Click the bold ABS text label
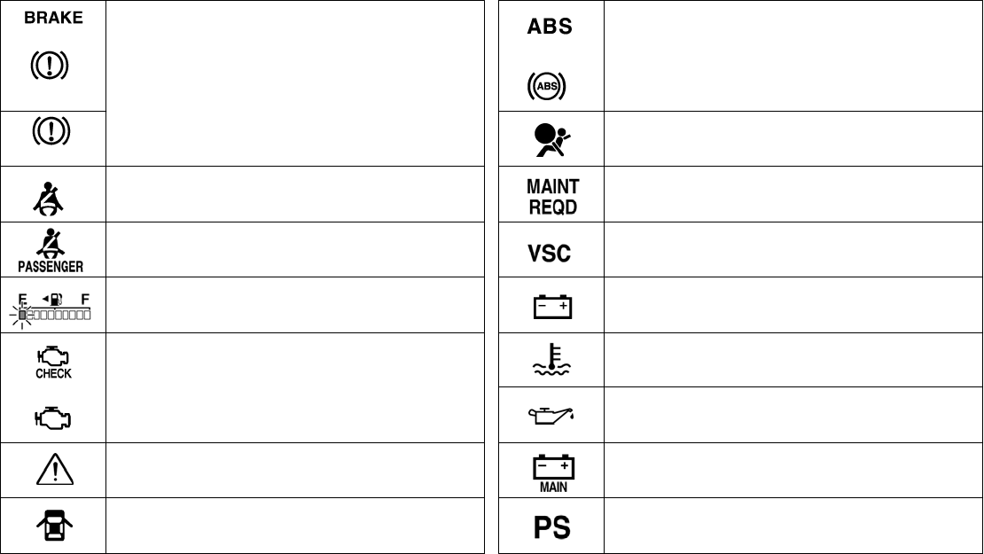 click(x=551, y=27)
